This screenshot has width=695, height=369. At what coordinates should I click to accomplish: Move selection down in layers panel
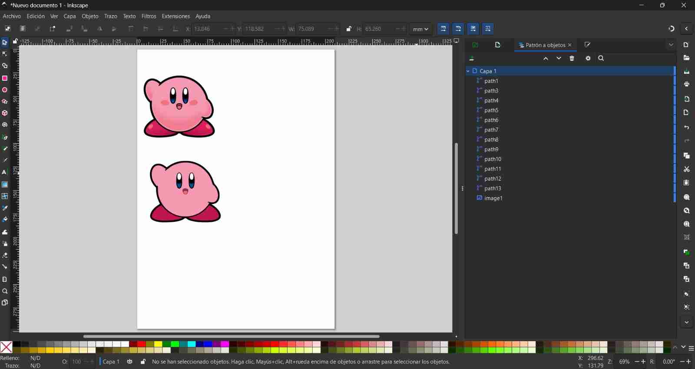coord(559,59)
